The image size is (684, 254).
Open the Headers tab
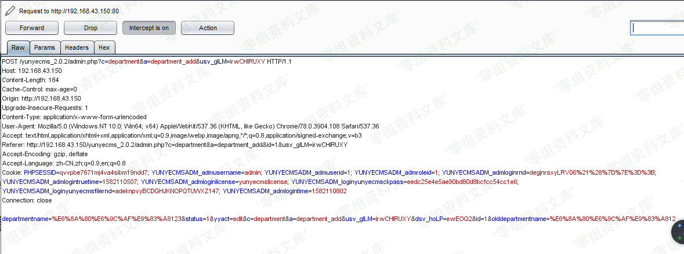click(77, 48)
